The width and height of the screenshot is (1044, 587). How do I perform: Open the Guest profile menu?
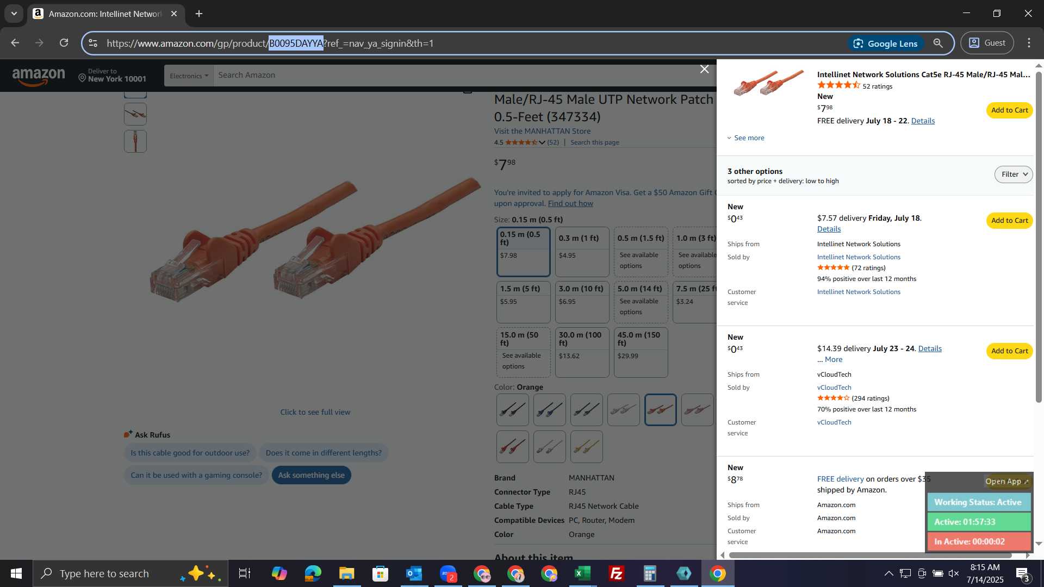(x=987, y=43)
